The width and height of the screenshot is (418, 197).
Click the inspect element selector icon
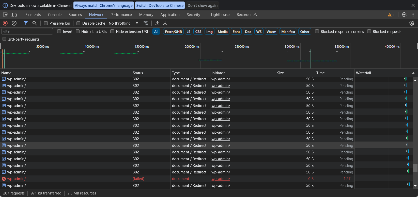click(x=5, y=15)
